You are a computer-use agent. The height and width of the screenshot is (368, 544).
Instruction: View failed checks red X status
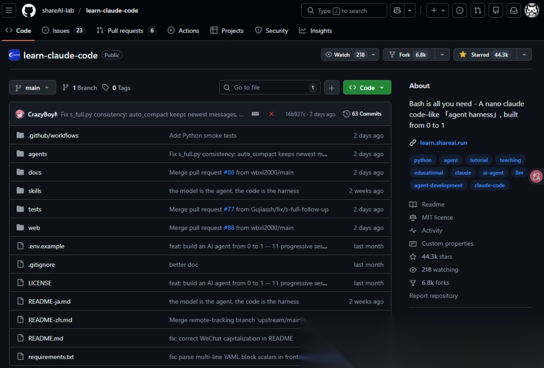coord(271,114)
